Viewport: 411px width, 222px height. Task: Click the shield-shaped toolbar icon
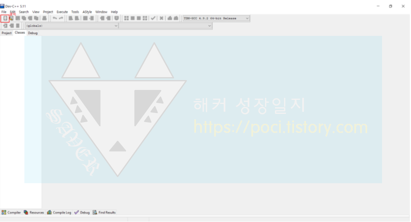pos(117,18)
